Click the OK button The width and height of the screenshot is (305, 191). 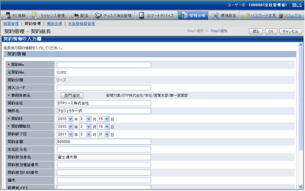point(271,31)
